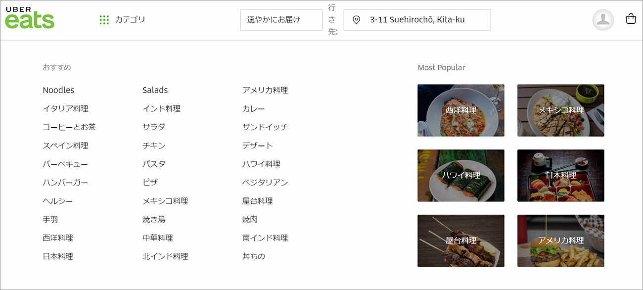Open 西洋料理 in the category list
This screenshot has width=643, height=290.
[58, 238]
